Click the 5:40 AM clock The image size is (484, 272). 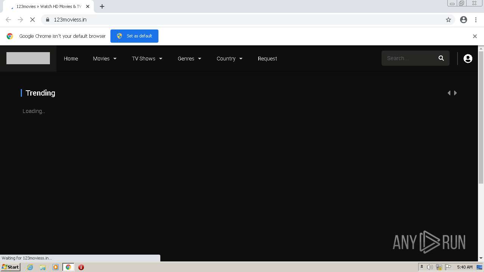pos(465,267)
